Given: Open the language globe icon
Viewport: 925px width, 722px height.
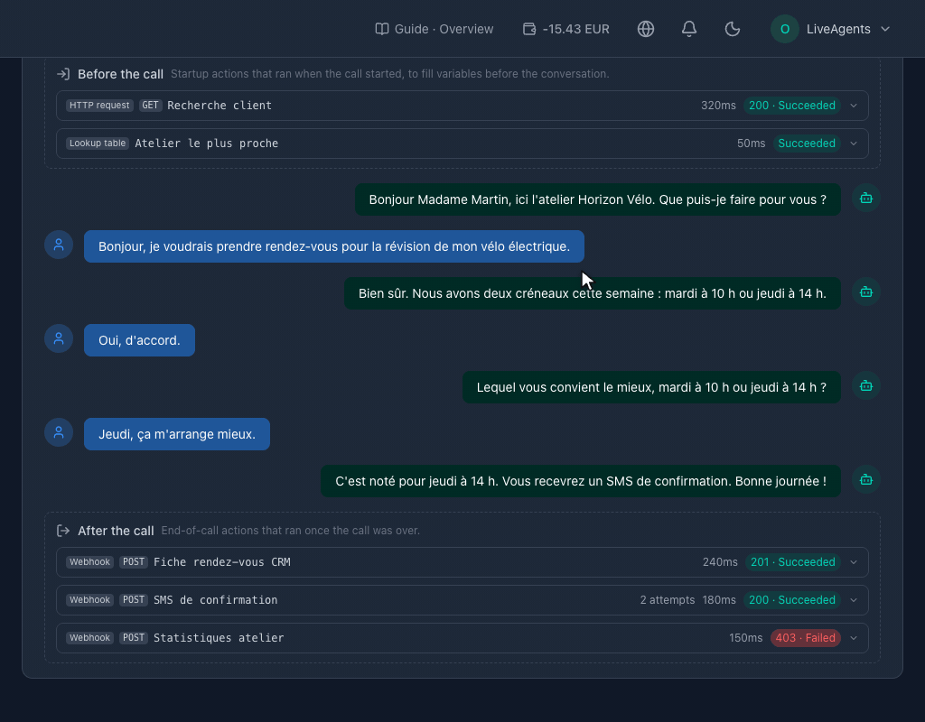Looking at the screenshot, I should 645,29.
